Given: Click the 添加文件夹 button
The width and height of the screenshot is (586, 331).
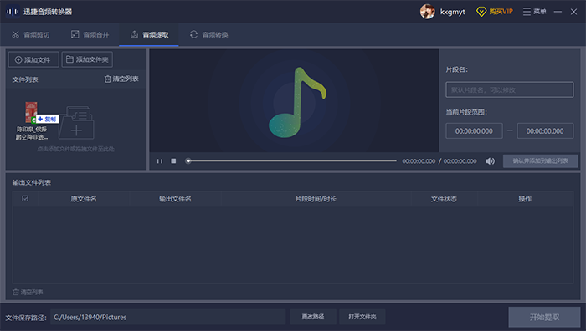Looking at the screenshot, I should click(87, 59).
